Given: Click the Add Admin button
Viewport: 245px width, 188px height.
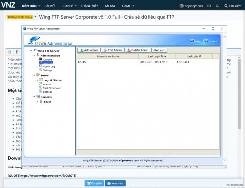Looking at the screenshot, I should [x=89, y=50].
